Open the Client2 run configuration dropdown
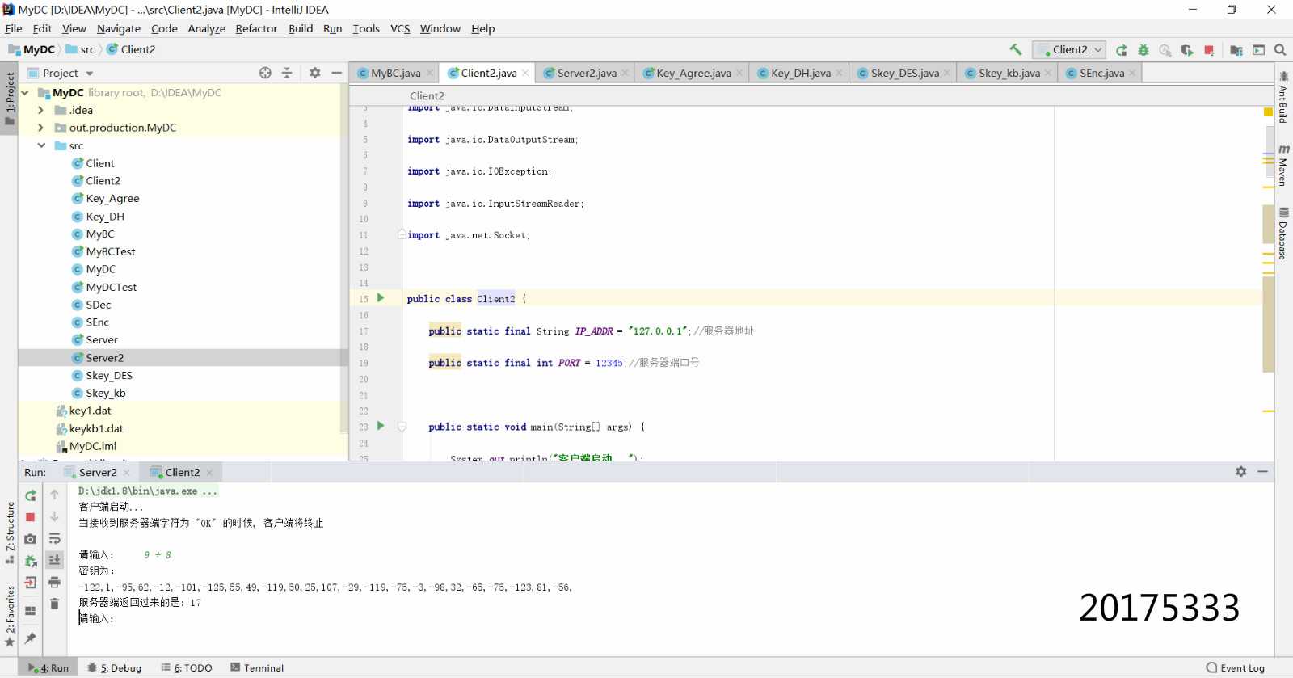The image size is (1293, 678). click(x=1069, y=49)
